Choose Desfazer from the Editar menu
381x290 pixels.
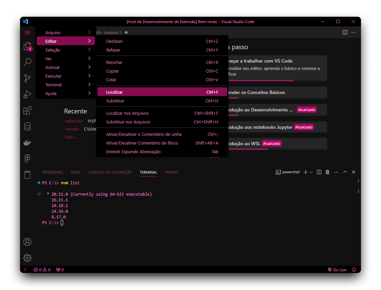(x=162, y=41)
